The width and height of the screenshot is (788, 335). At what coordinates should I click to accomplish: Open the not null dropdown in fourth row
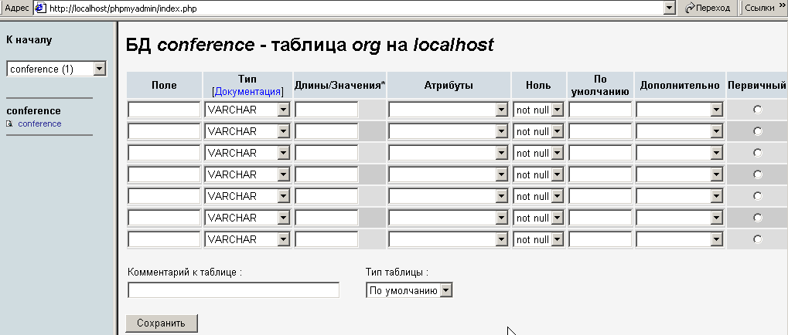[x=539, y=174]
